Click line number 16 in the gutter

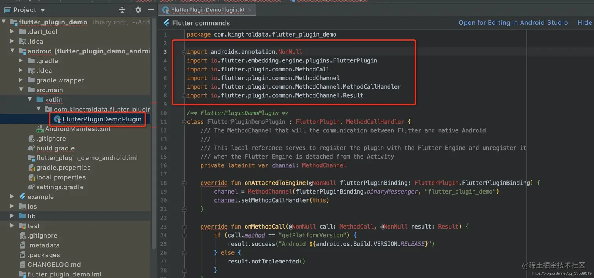pyautogui.click(x=163, y=165)
